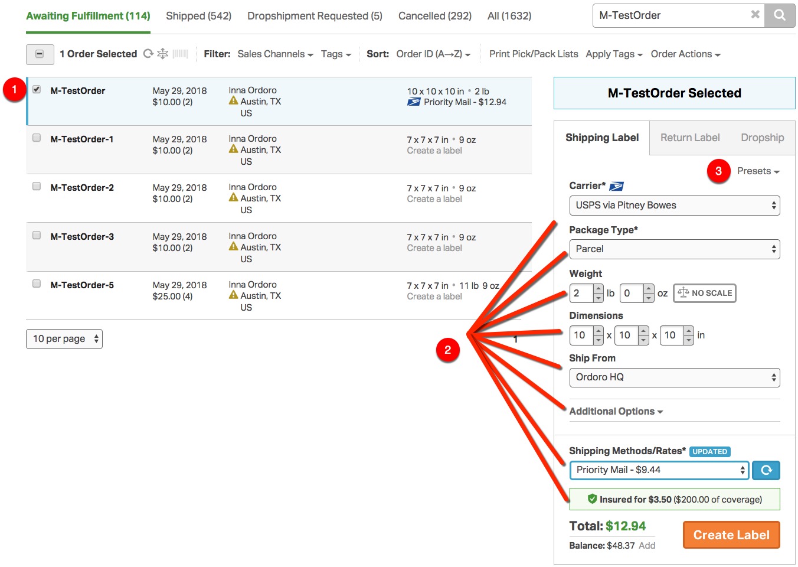The image size is (798, 567).
Task: Open the Shipping Methods dropdown showing Priority Mail
Action: click(659, 470)
